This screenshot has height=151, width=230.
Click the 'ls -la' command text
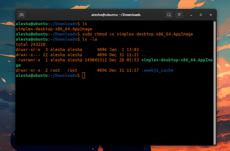(89, 39)
